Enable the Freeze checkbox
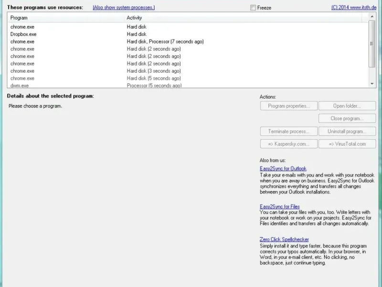This screenshot has height=287, width=382. click(x=253, y=8)
